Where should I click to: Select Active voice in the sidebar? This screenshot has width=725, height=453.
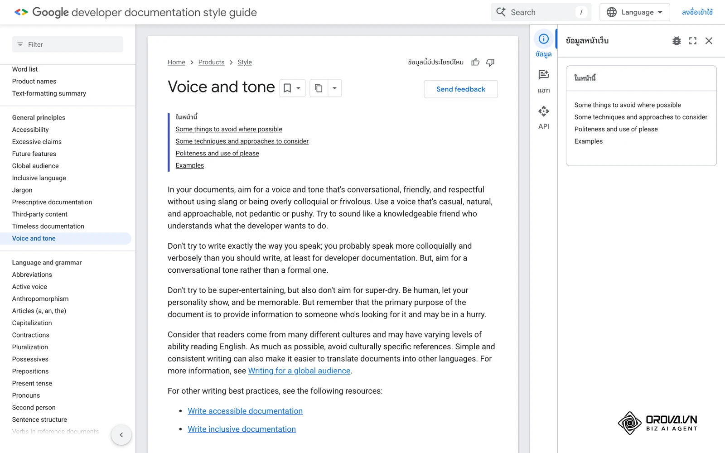(29, 287)
